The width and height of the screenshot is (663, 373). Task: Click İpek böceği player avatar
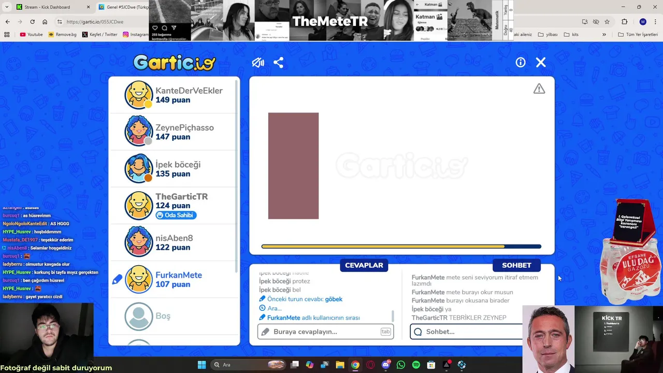[x=139, y=168]
